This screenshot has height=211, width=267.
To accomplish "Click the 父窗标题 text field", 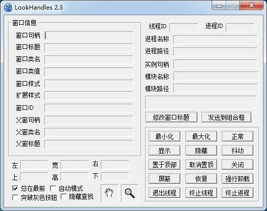I will 89,144.
